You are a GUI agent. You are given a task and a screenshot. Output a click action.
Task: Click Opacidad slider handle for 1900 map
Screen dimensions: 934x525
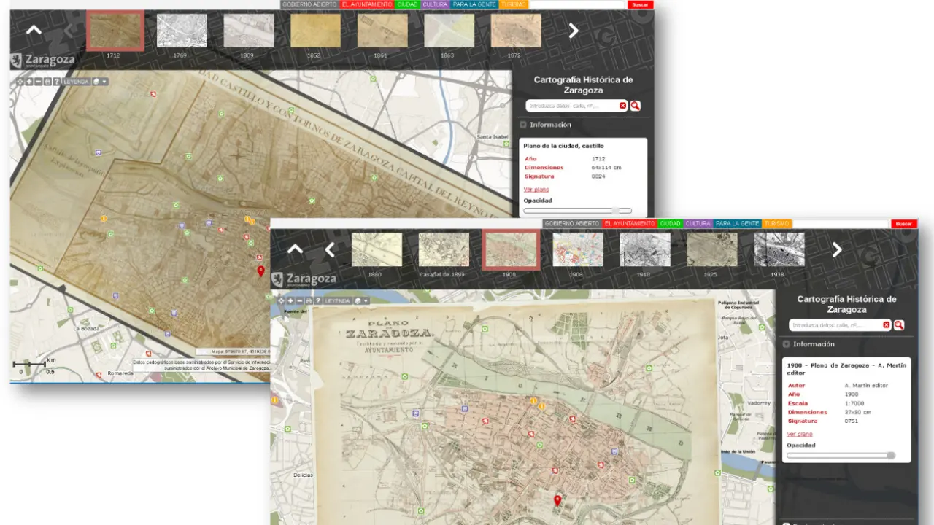point(891,456)
